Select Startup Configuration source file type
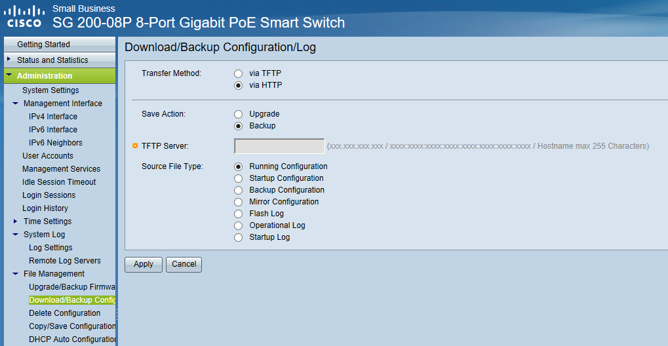668x346 pixels. tap(238, 178)
